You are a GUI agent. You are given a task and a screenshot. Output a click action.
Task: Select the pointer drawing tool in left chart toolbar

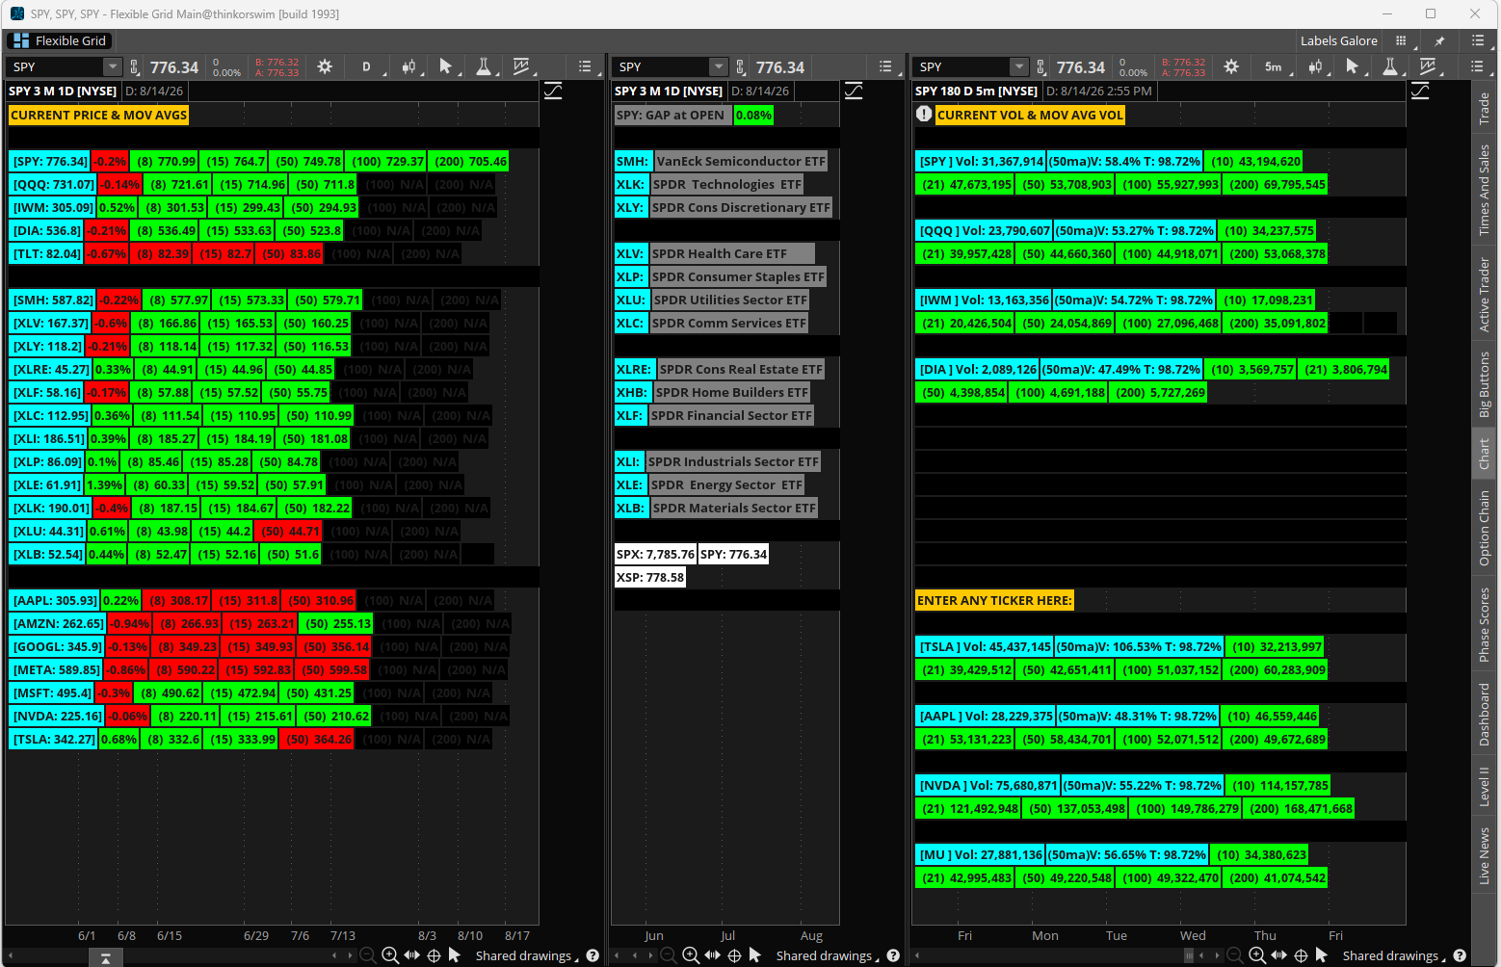(x=445, y=66)
